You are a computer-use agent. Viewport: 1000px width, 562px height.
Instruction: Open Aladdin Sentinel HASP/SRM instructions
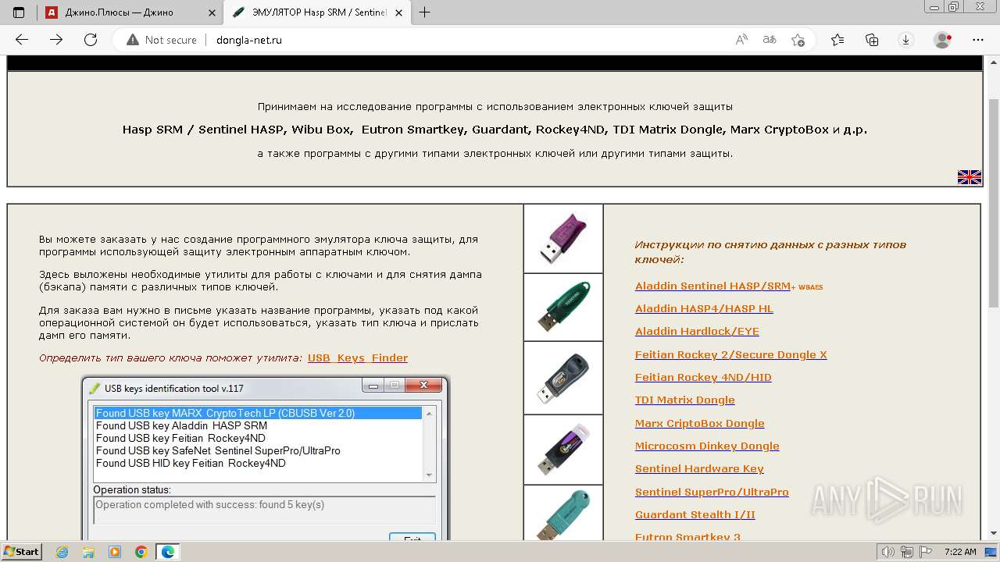click(712, 286)
